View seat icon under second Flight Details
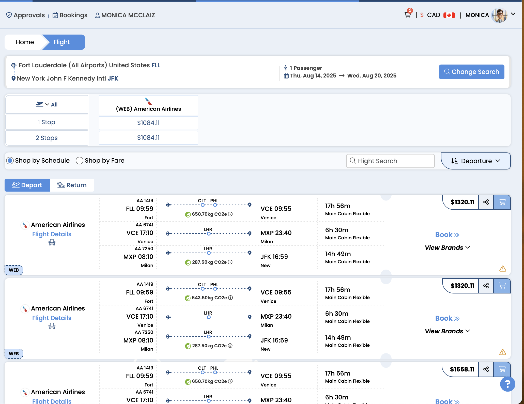 pyautogui.click(x=52, y=326)
